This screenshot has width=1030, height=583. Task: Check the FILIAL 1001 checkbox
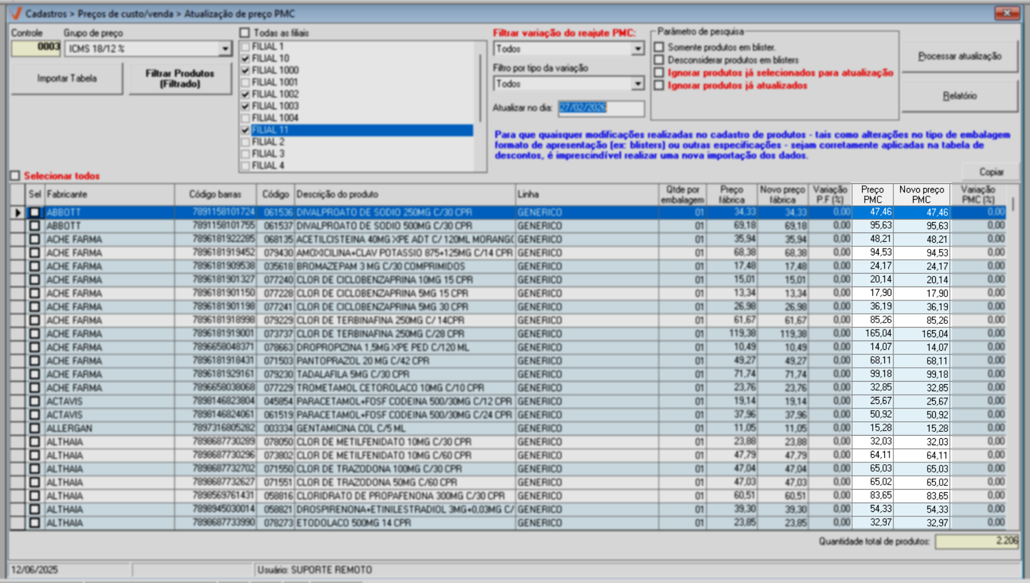tap(245, 83)
